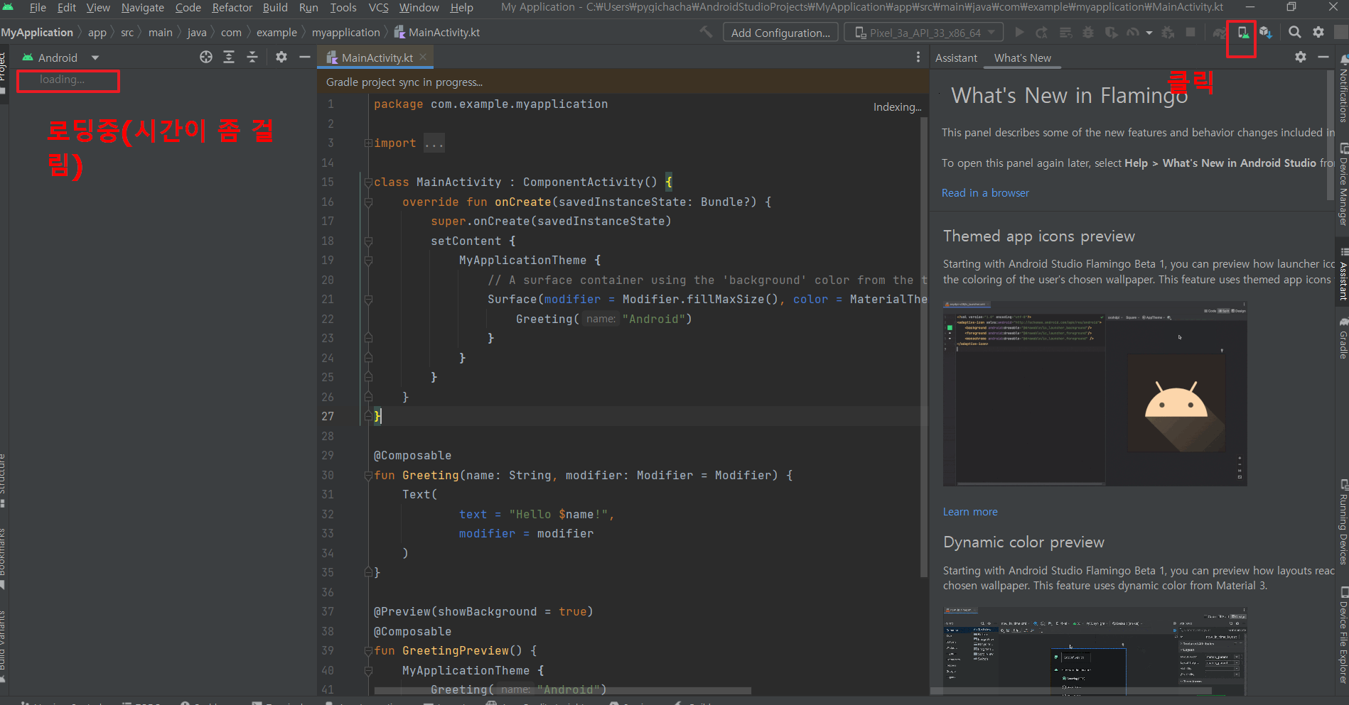This screenshot has width=1349, height=705.
Task: Open IDE settings gear in main toolbar
Action: (1318, 32)
